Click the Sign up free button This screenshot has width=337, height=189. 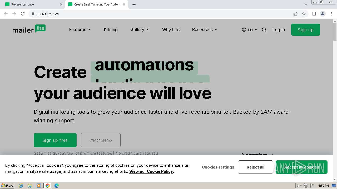pos(55,140)
